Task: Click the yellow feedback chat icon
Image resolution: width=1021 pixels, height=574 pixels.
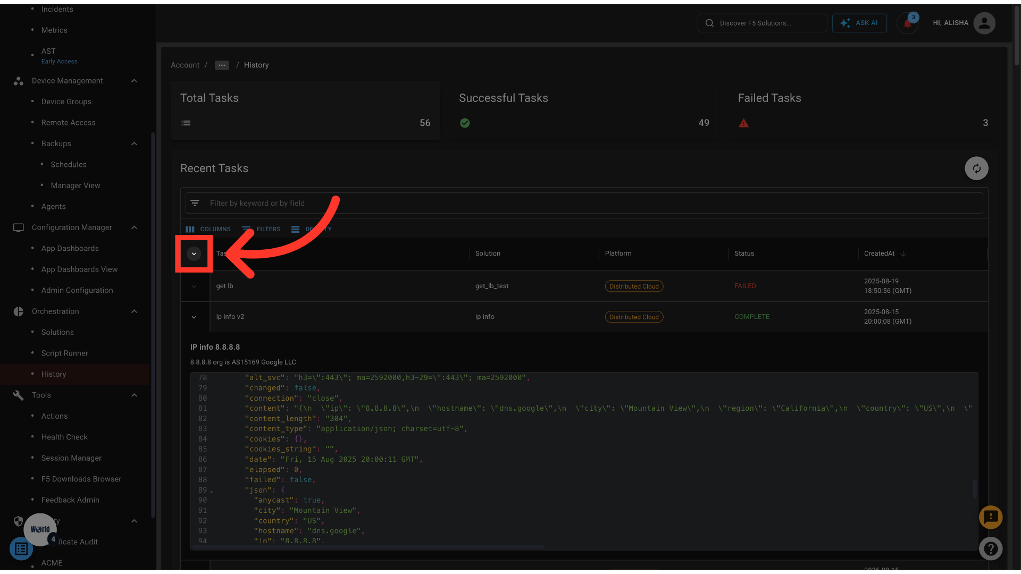Action: point(991,517)
